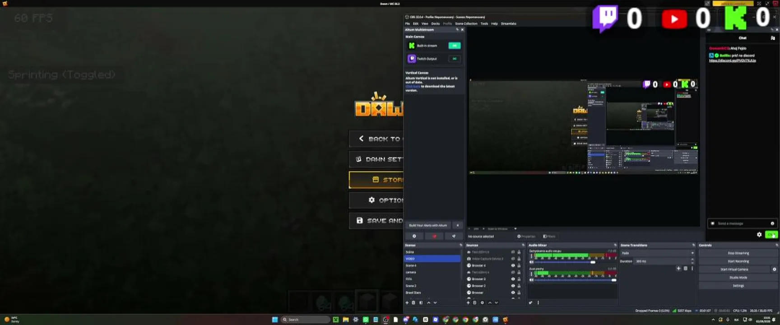Toggle lock on Browser 4 source
The height and width of the screenshot is (325, 780).
pyautogui.click(x=519, y=265)
